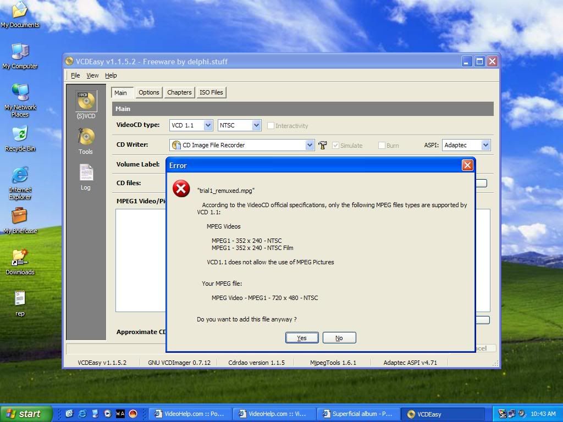Switch to the Main tab
The height and width of the screenshot is (422, 563).
click(122, 92)
